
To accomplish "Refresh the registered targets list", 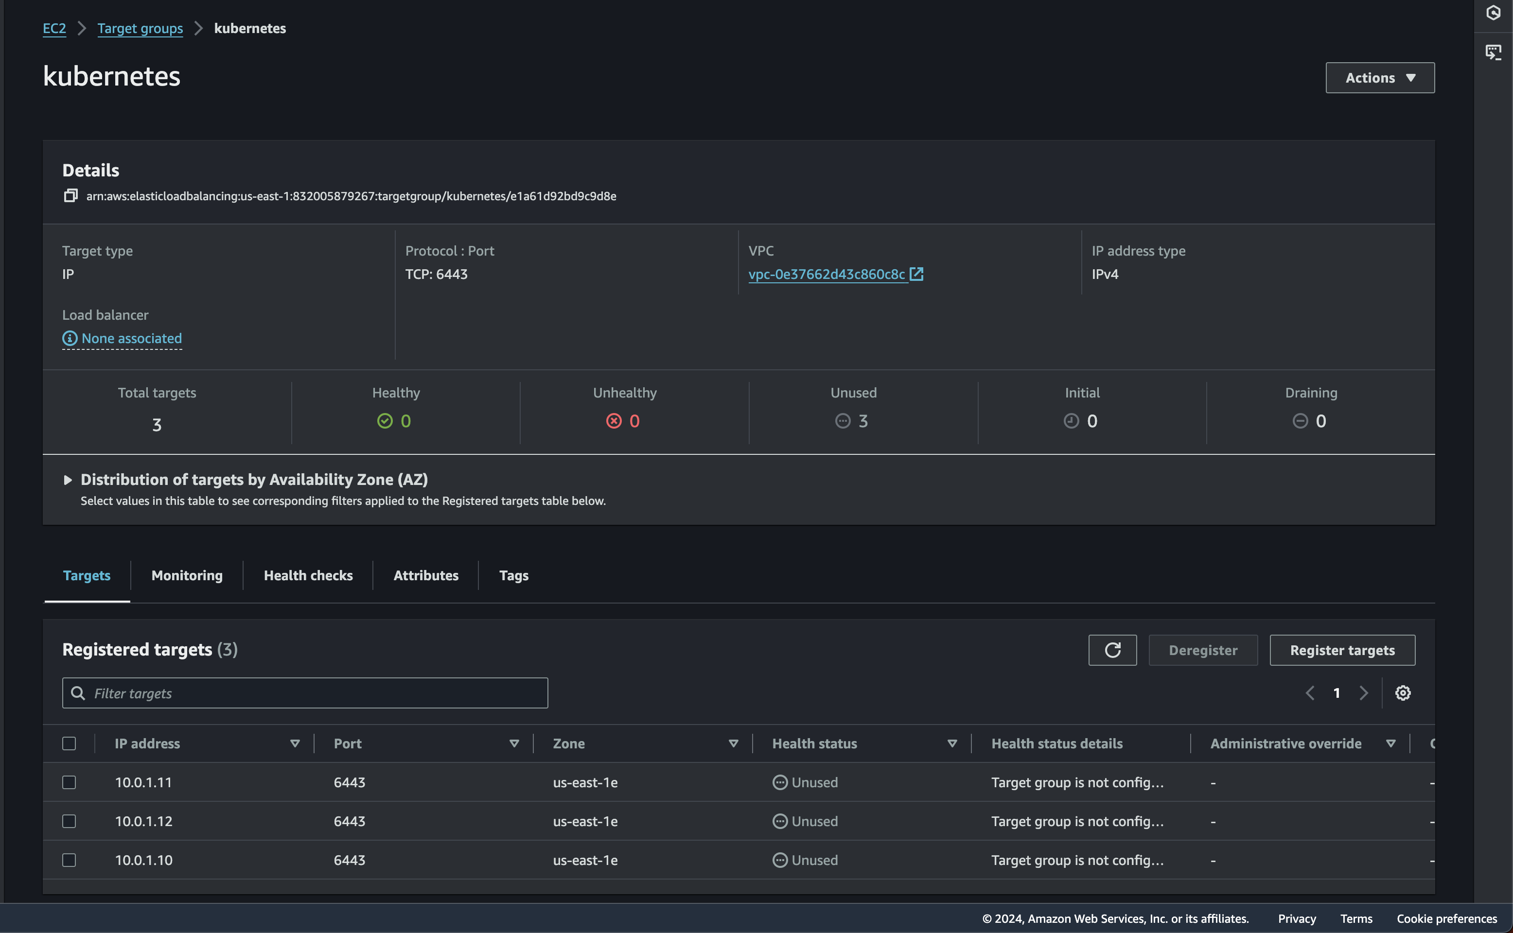I will (1112, 650).
